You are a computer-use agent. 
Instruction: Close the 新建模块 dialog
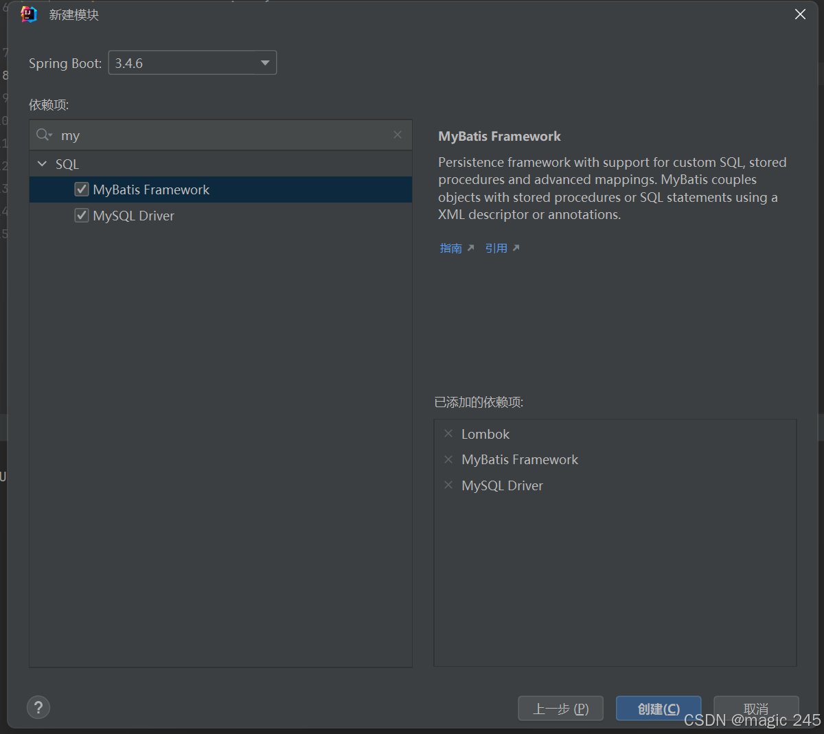(800, 14)
